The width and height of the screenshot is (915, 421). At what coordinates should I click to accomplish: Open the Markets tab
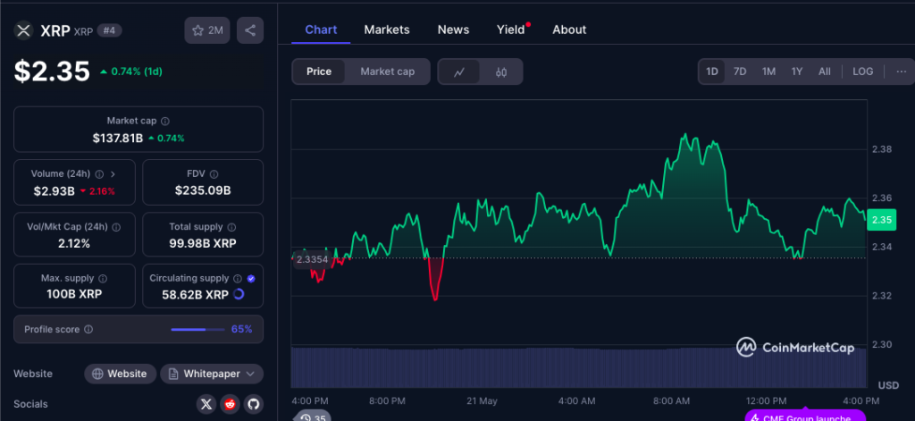[x=387, y=29]
